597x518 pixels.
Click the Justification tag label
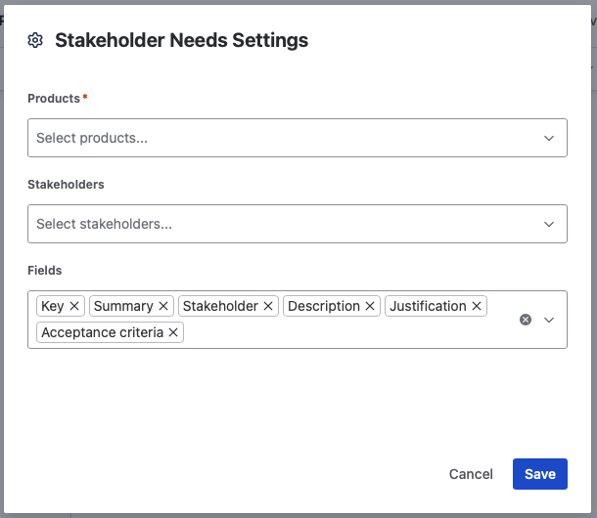coord(428,306)
